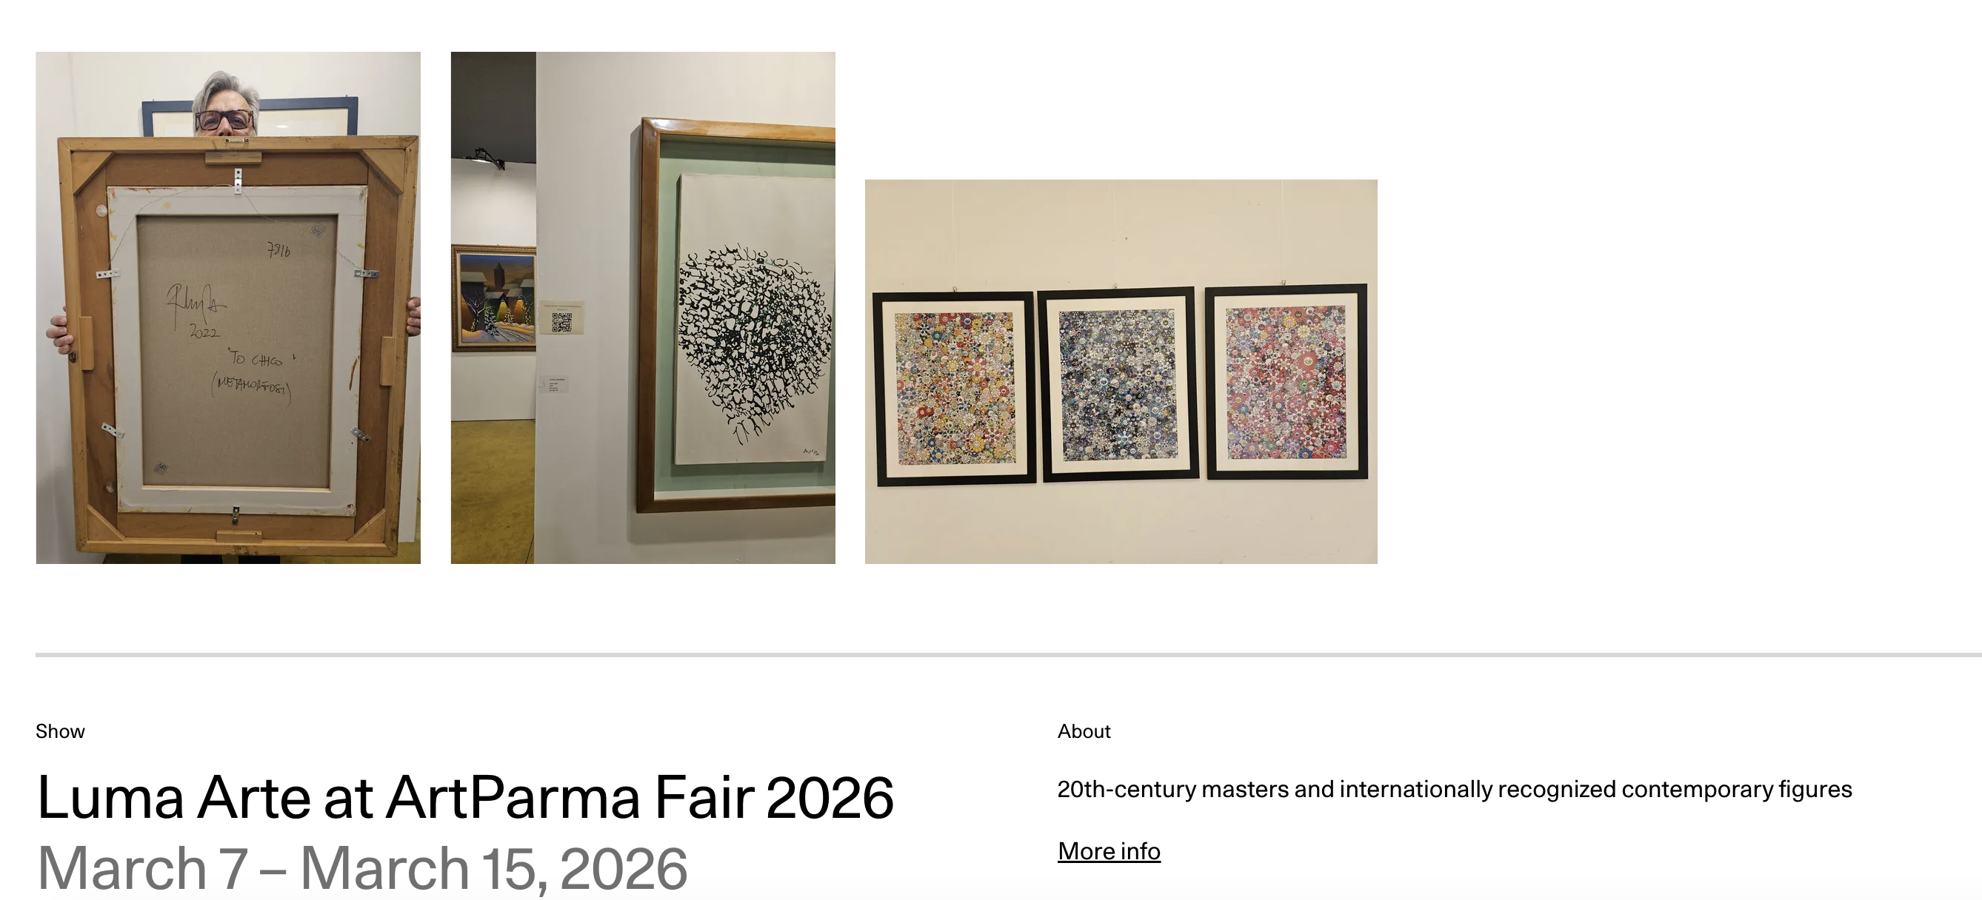Click the QR code label on the gallery wall
This screenshot has width=1982, height=900.
(x=561, y=318)
